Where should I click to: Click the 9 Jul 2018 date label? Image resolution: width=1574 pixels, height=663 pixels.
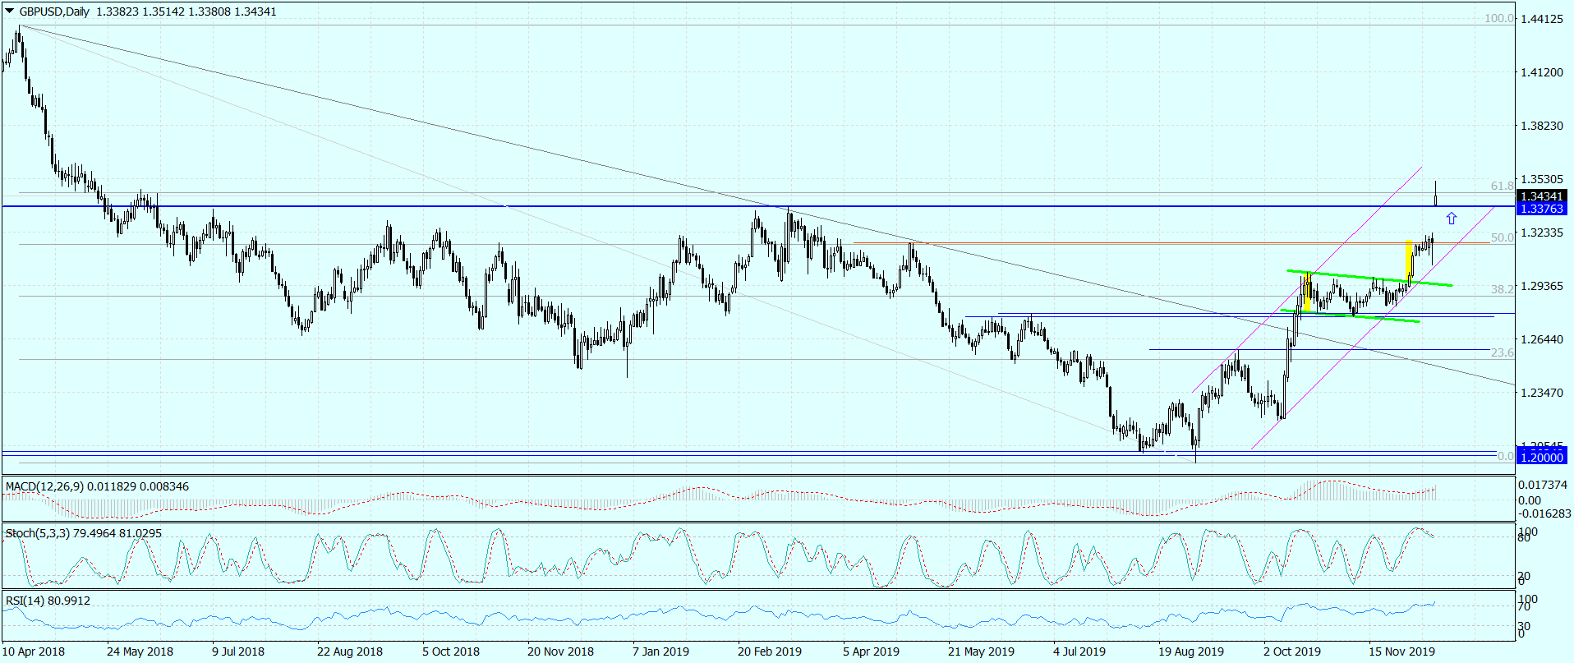click(238, 651)
